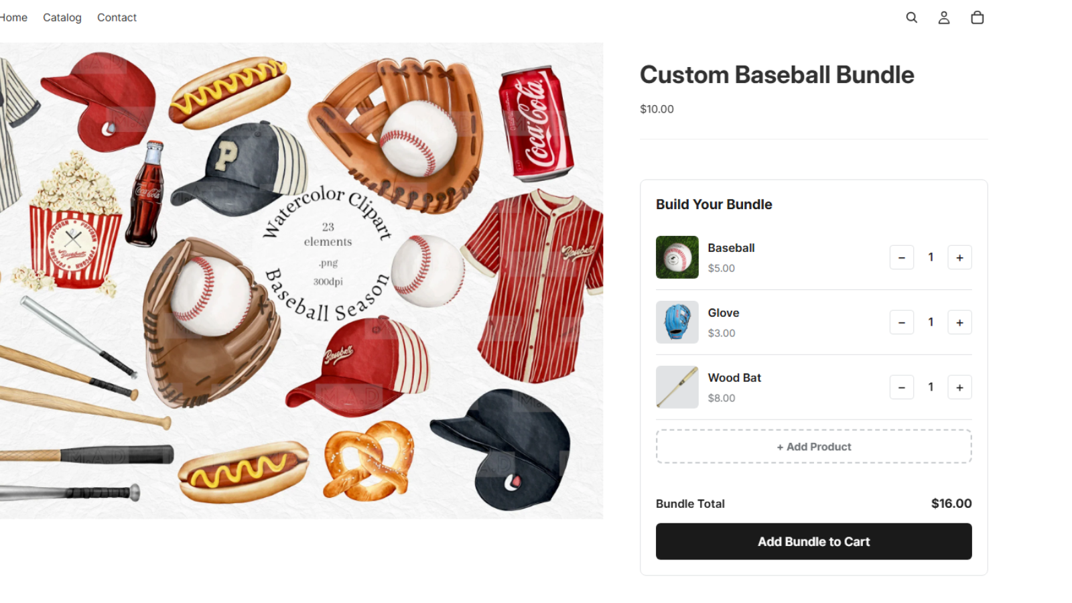This screenshot has width=1072, height=603.
Task: Go to the Home menu item
Action: tap(13, 17)
